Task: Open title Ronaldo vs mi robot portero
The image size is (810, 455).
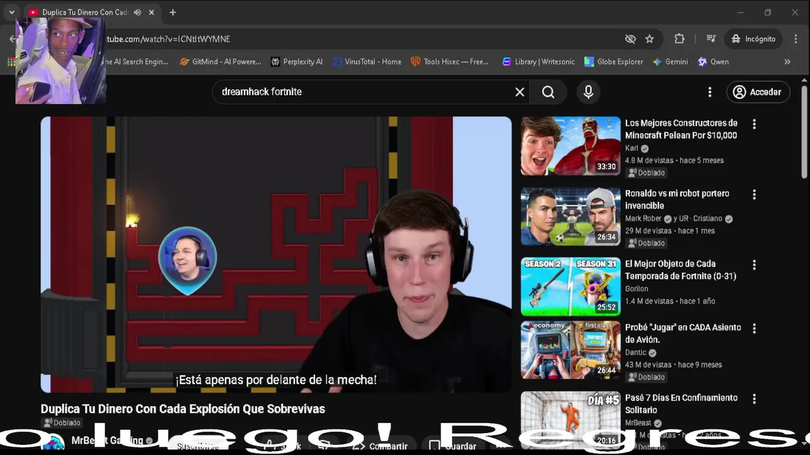Action: click(677, 200)
